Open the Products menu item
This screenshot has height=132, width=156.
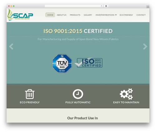click(x=75, y=15)
